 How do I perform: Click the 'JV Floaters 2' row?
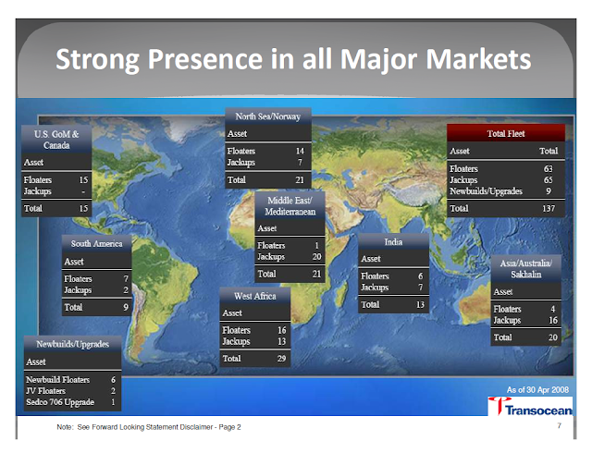point(72,391)
